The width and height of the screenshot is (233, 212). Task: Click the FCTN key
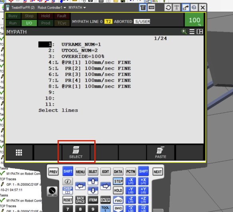pyautogui.click(x=131, y=172)
